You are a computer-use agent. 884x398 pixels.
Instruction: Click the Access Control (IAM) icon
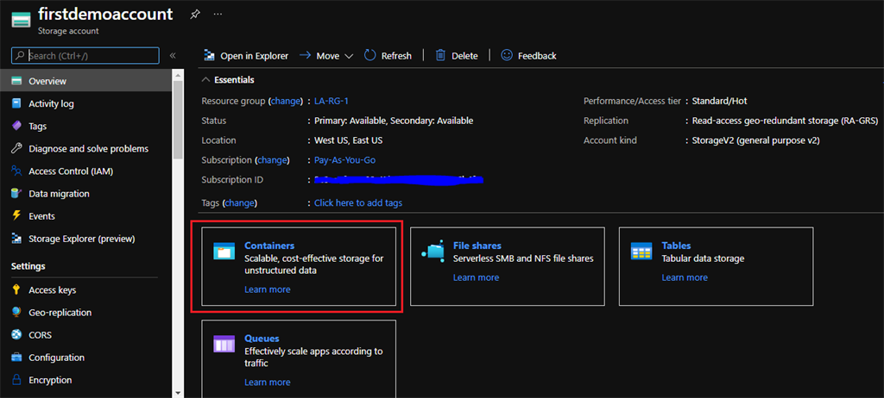pos(17,171)
